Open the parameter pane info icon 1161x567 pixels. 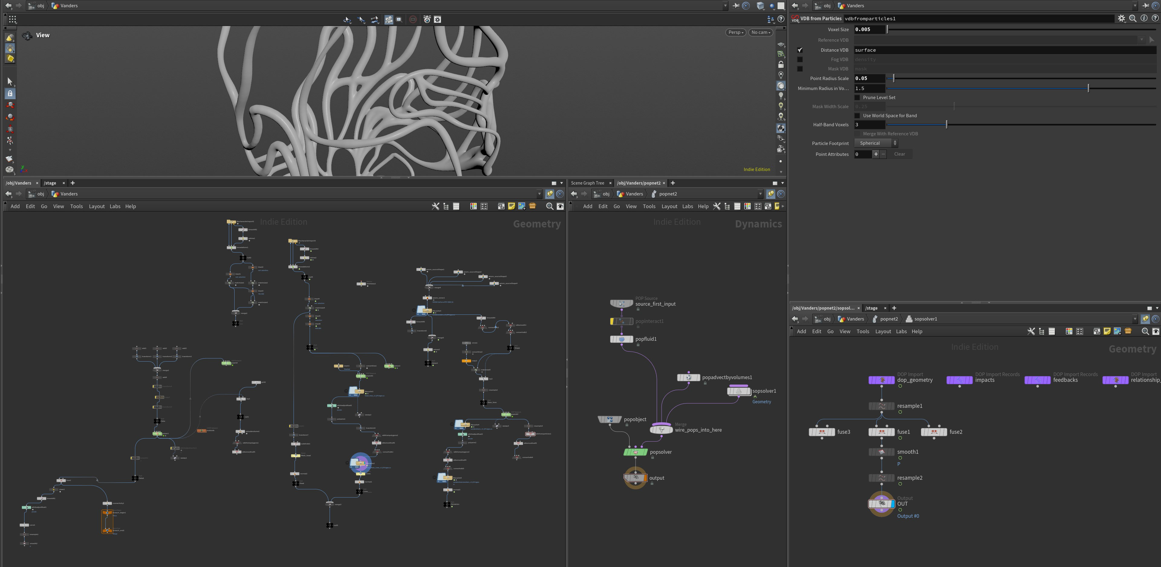coord(1144,18)
